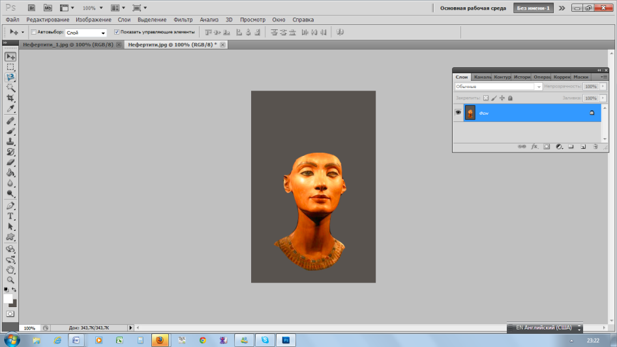This screenshot has width=617, height=347.
Task: Add a layer mask button
Action: 547,147
